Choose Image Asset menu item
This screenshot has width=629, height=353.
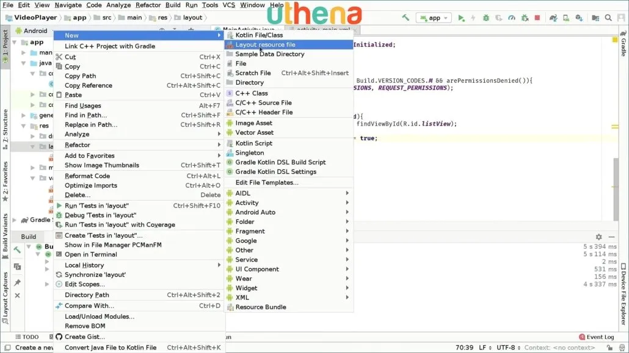(x=289, y=123)
